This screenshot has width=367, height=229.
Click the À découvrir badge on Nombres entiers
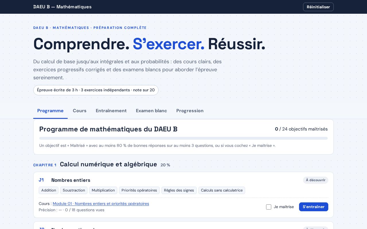[316, 180]
